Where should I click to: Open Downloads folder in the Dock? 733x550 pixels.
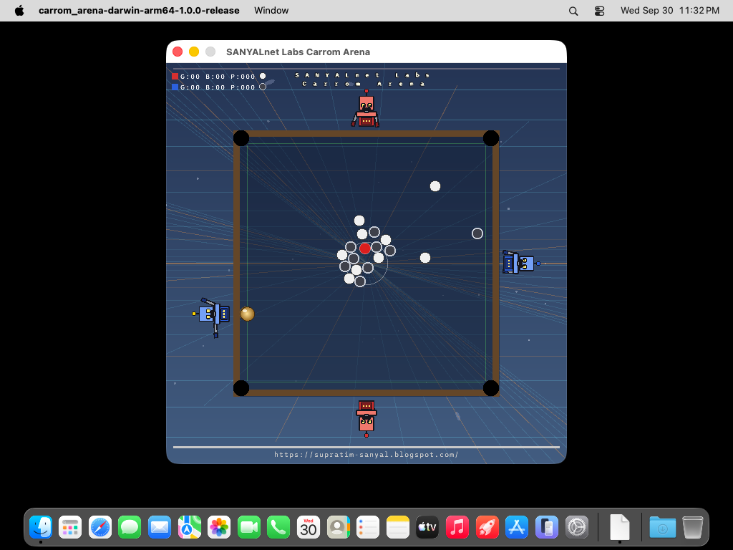(x=662, y=528)
